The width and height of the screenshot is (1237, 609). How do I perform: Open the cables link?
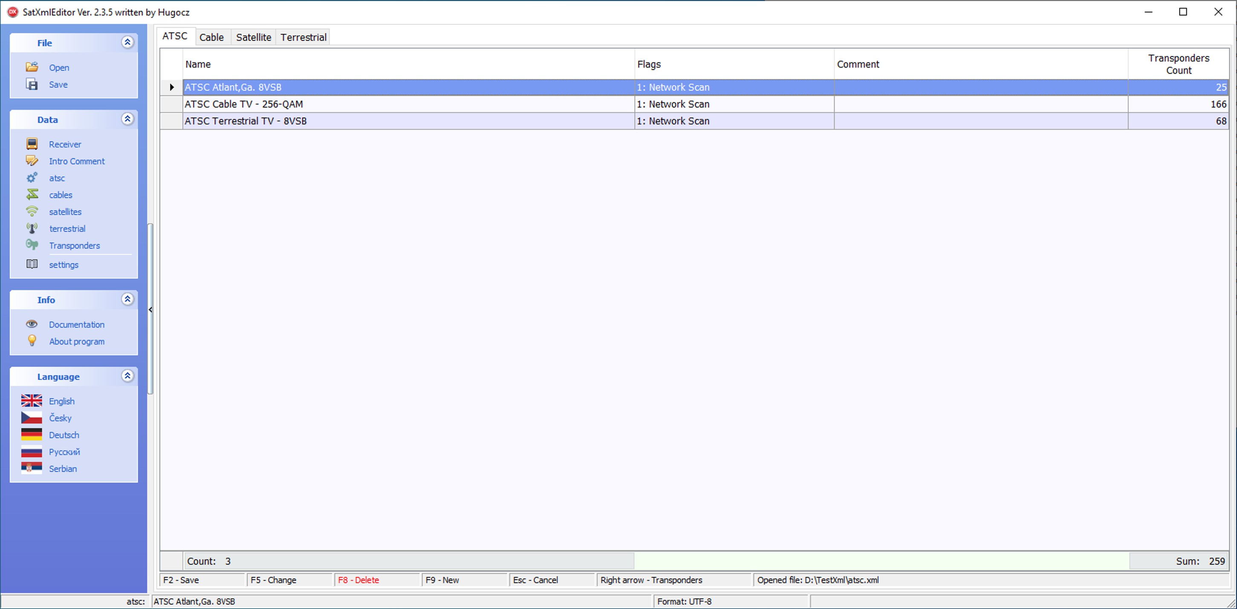coord(61,195)
